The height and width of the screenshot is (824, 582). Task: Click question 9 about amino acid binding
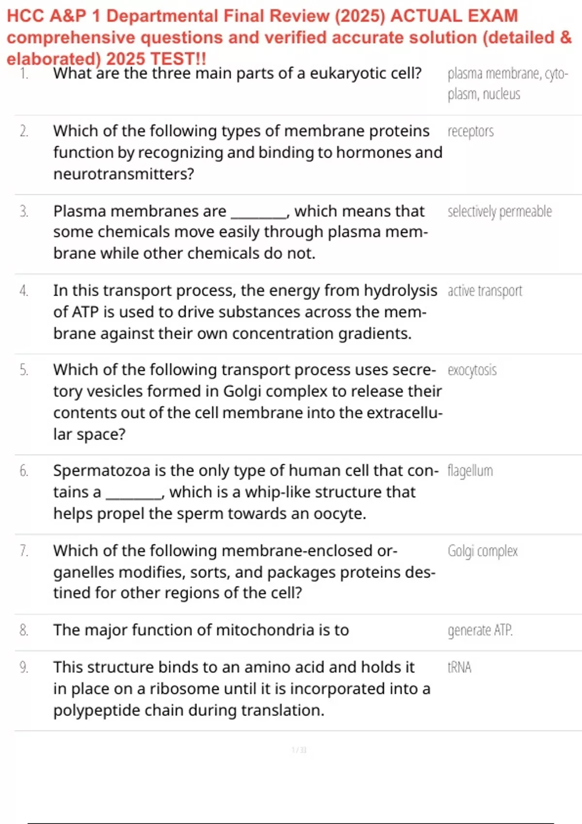pos(242,688)
